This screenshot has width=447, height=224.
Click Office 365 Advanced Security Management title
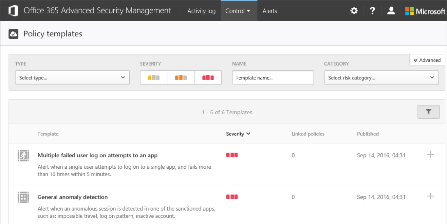tap(97, 11)
